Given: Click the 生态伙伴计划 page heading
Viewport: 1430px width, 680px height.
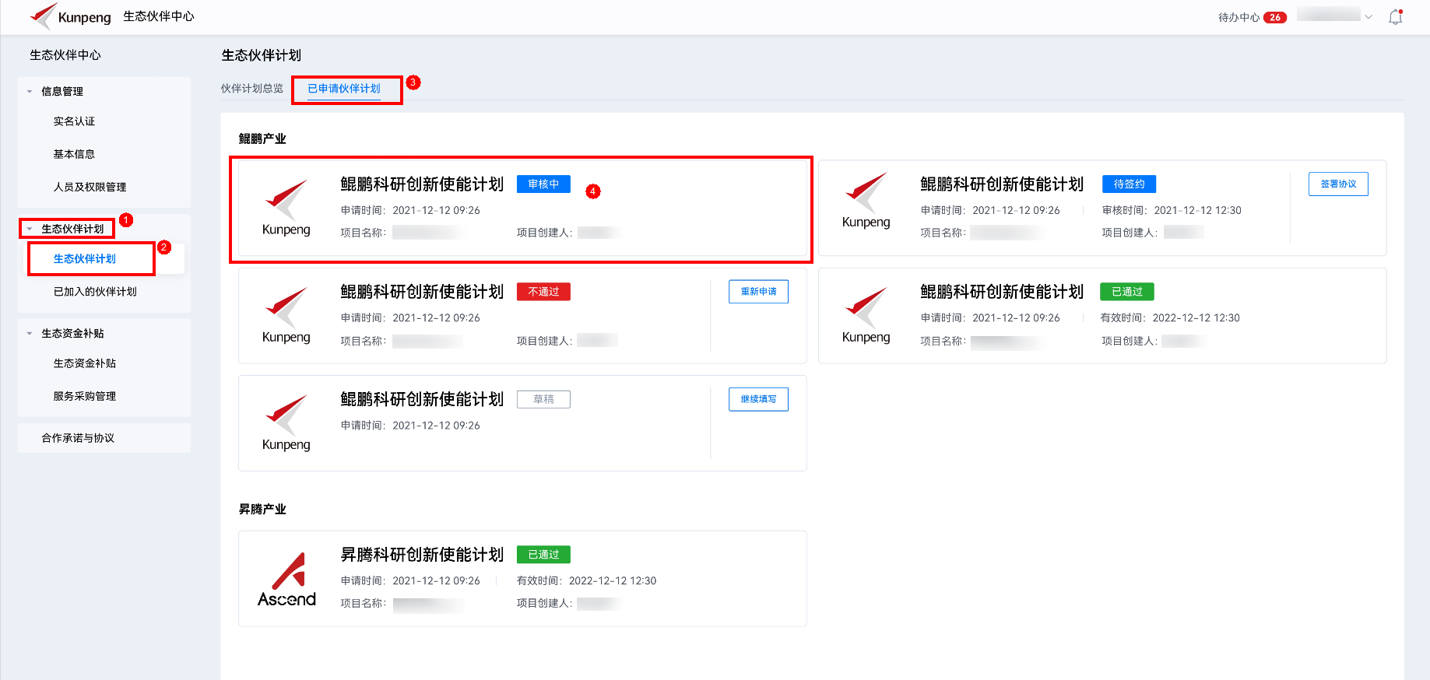Looking at the screenshot, I should 261,55.
